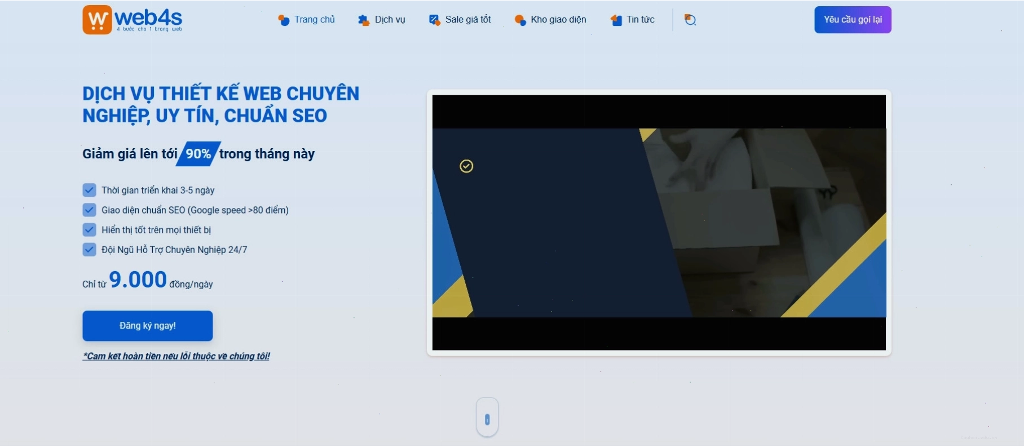
Task: Click the 90% discount badge
Action: click(198, 154)
